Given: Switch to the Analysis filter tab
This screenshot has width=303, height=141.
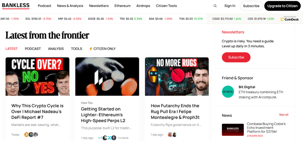Looking at the screenshot, I should [x=56, y=49].
